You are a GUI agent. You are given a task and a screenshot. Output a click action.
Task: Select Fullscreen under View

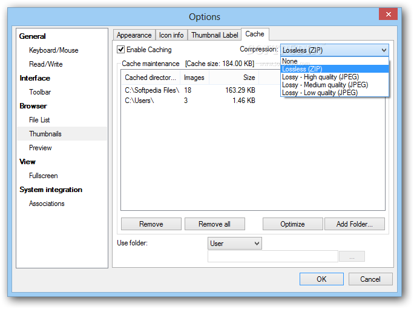[x=44, y=176]
